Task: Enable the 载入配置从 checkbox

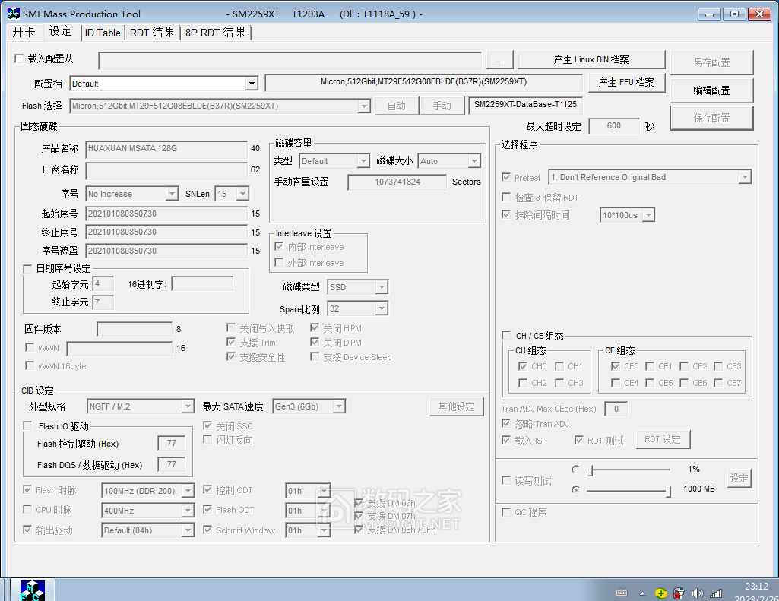Action: click(18, 59)
